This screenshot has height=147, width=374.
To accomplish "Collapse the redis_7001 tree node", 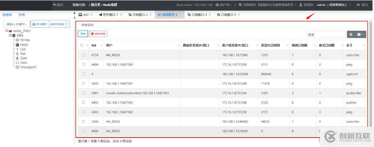I will [7, 31].
